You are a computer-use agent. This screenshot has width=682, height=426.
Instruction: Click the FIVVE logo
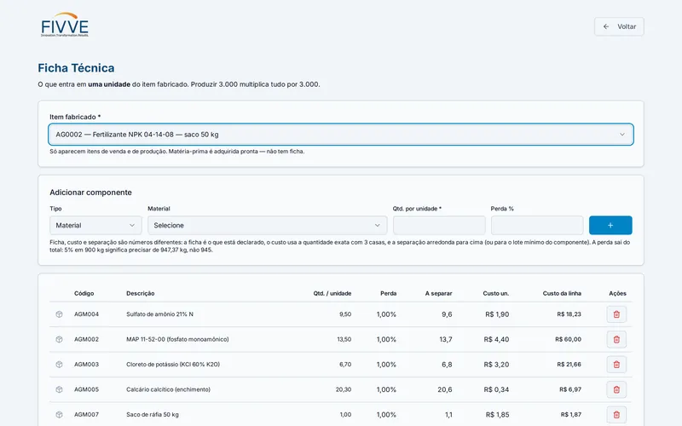(x=65, y=26)
